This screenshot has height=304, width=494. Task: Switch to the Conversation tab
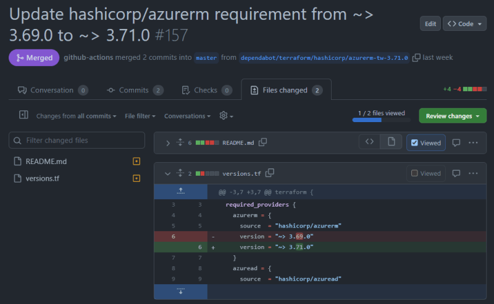[53, 90]
